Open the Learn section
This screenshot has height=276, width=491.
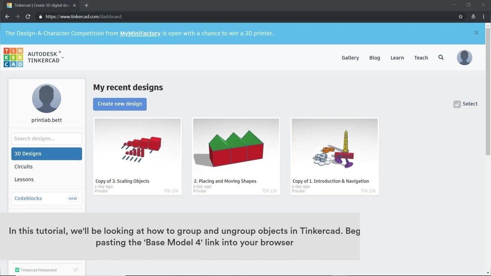(x=397, y=58)
